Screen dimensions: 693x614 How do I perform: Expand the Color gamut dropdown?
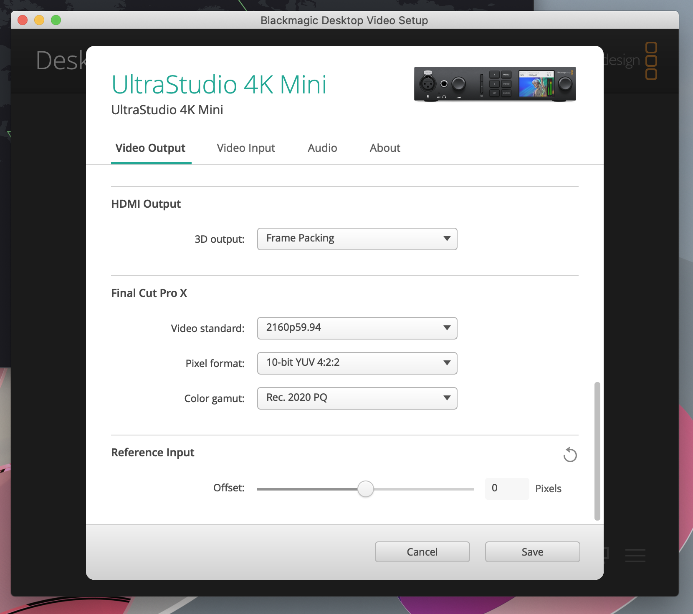(x=357, y=398)
